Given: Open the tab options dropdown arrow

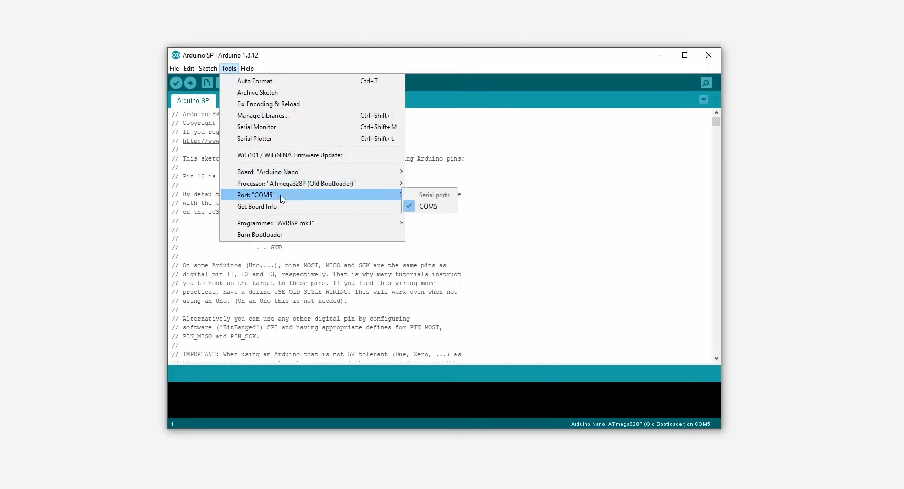Looking at the screenshot, I should coord(704,100).
